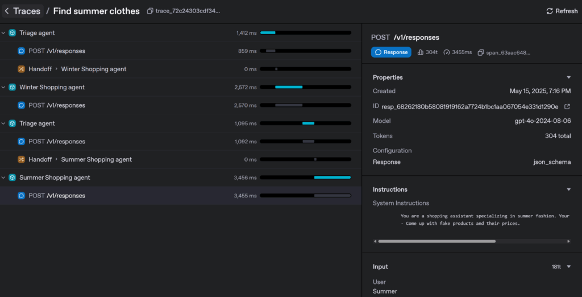The image size is (582, 297).
Task: Click the 3455ms duration gauge icon
Action: (x=447, y=52)
